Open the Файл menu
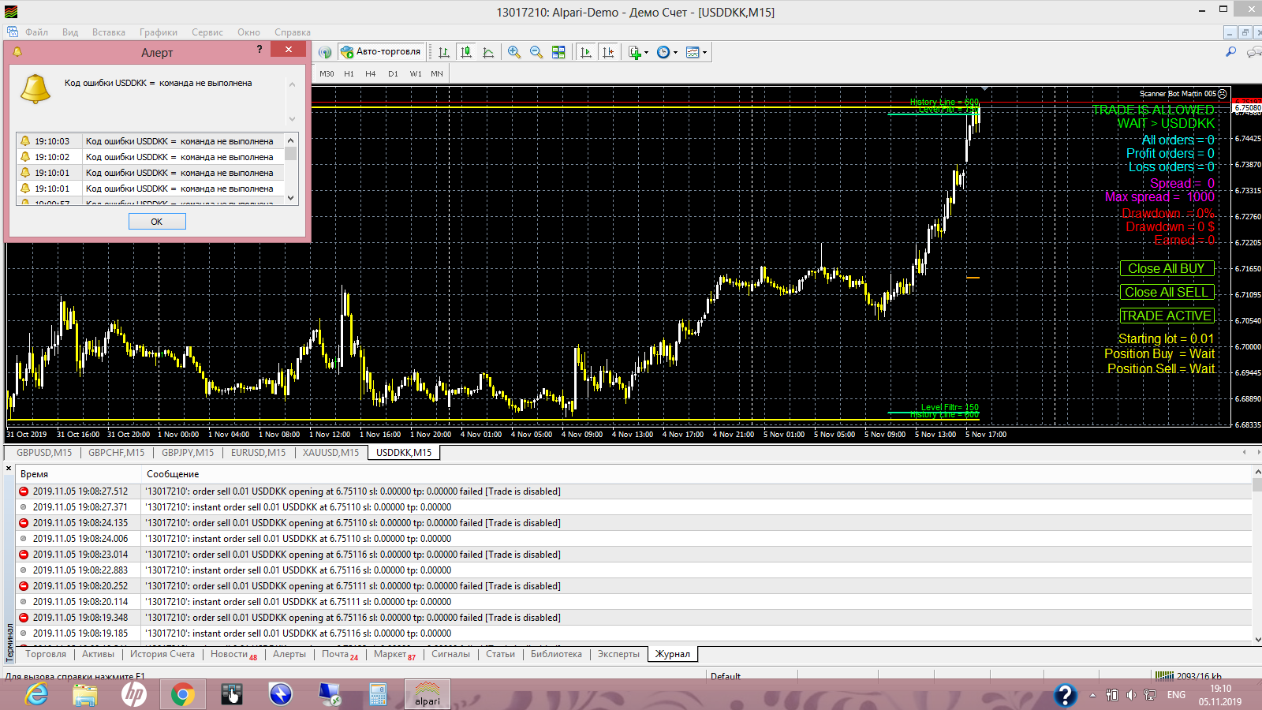Image resolution: width=1262 pixels, height=710 pixels. coord(37,32)
